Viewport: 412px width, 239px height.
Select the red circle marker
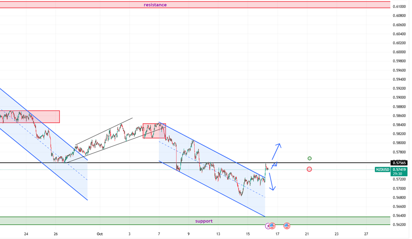tap(309, 169)
